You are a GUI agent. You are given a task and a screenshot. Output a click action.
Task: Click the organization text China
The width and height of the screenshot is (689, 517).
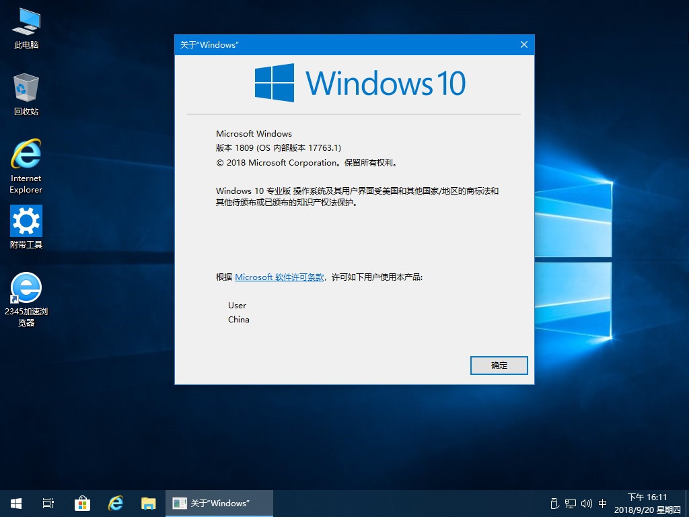[x=239, y=320]
